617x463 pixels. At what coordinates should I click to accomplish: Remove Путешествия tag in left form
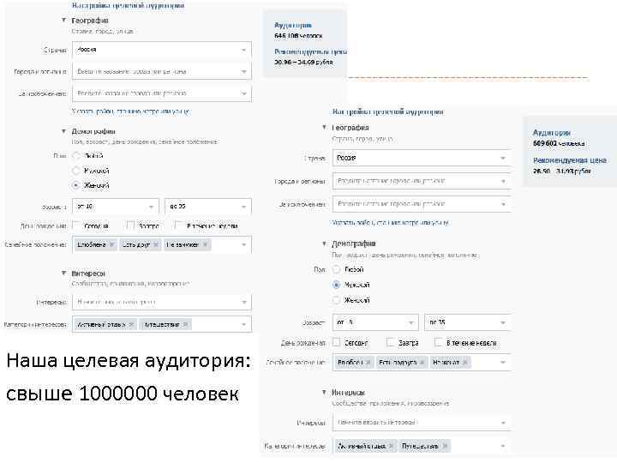click(x=185, y=324)
